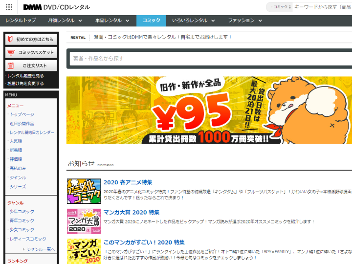Open お届け先を変更する link
352x264 pixels.
point(25,84)
